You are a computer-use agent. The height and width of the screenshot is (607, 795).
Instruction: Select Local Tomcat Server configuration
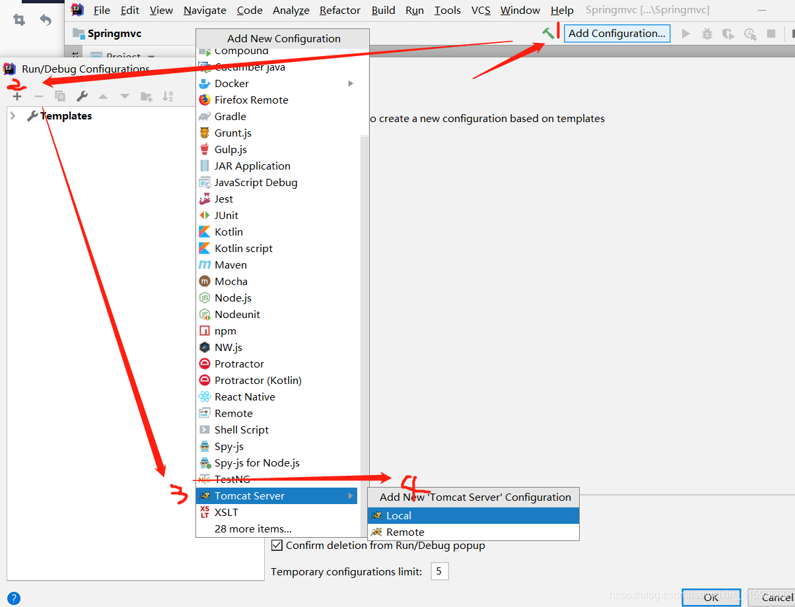coord(473,515)
